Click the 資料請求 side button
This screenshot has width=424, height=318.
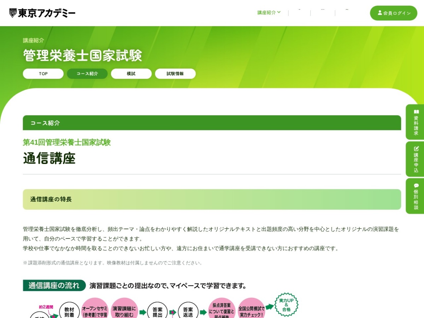[415, 122]
